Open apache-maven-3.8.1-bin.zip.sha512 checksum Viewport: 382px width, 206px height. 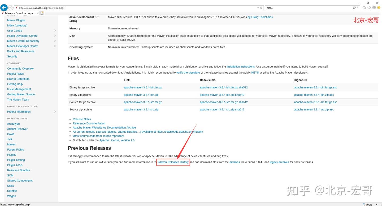[222, 95]
